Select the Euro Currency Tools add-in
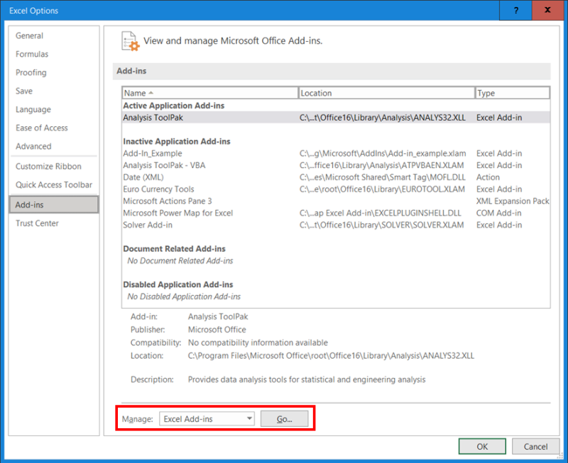 [x=336, y=189]
